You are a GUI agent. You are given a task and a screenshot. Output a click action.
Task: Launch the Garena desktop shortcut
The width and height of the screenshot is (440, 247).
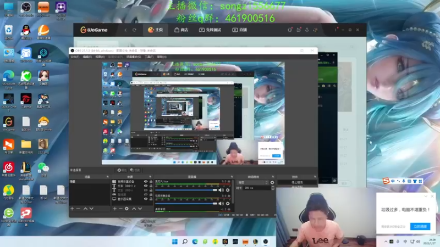26,101
